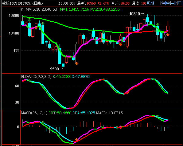Click the SLOWKD(9,3,3,2) indicator label
This screenshot has width=183, height=146.
pyautogui.click(x=36, y=77)
